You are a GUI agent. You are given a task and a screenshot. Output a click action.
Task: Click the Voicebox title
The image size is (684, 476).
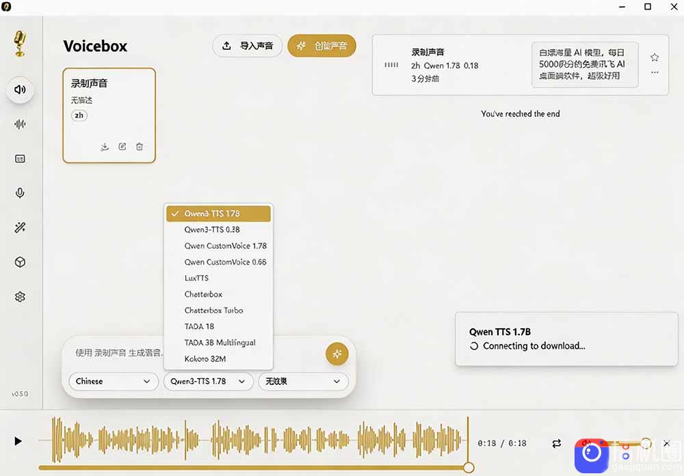pyautogui.click(x=95, y=46)
